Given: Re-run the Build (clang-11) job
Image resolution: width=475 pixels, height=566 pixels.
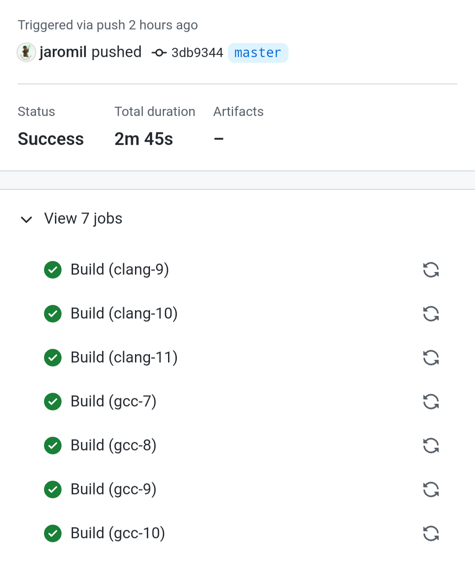Looking at the screenshot, I should point(431,358).
